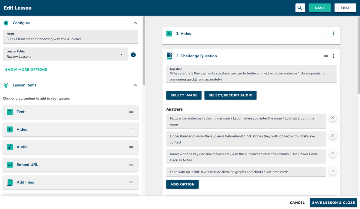The height and width of the screenshot is (209, 360).
Task: Select the Audio music note icon
Action: coord(10,147)
